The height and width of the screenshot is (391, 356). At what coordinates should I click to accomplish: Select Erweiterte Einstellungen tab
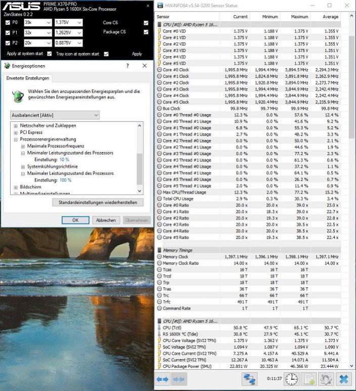(28, 78)
